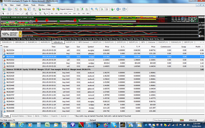205x128 pixels.
Task: Toggle the Navigator panel
Action: 25,9
